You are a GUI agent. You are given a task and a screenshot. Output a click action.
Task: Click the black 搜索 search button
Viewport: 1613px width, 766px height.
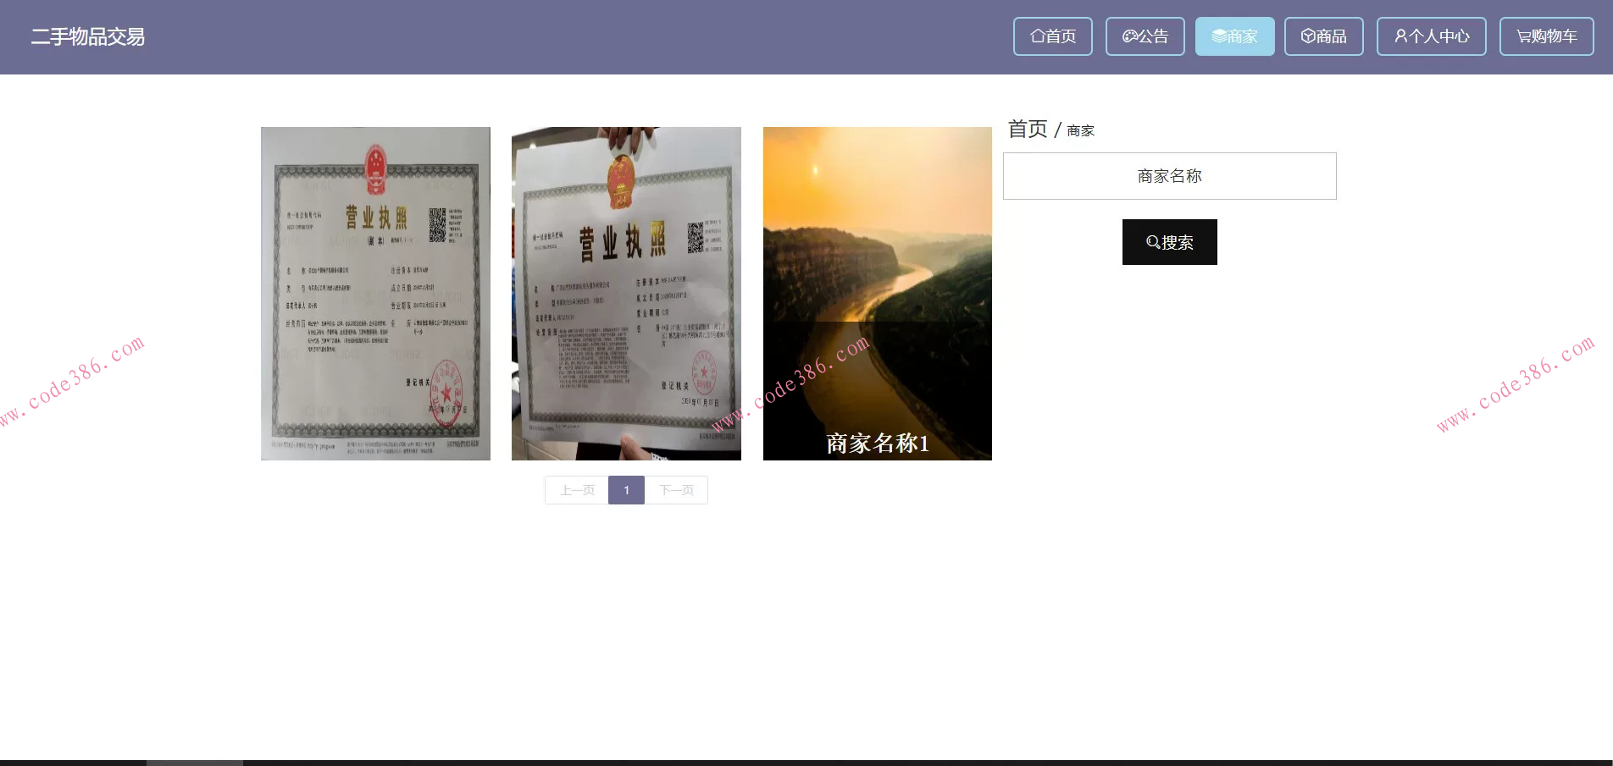[1170, 242]
